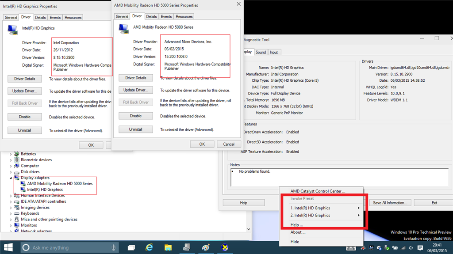Viewport: 453px width, 254px height.
Task: Switch to Sound tab in Diagnostic Tool
Action: click(x=261, y=52)
